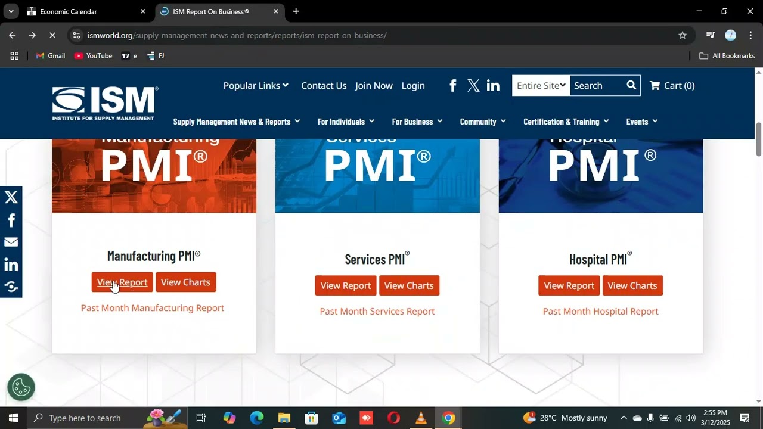Expand Community menu
Image resolution: width=763 pixels, height=429 pixels.
pos(483,122)
